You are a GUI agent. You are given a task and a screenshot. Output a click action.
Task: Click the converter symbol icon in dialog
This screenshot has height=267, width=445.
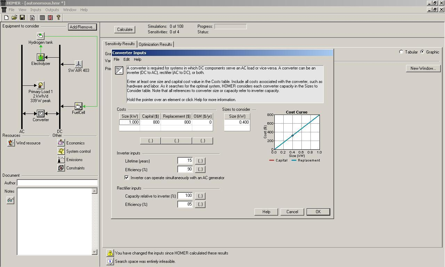[119, 70]
